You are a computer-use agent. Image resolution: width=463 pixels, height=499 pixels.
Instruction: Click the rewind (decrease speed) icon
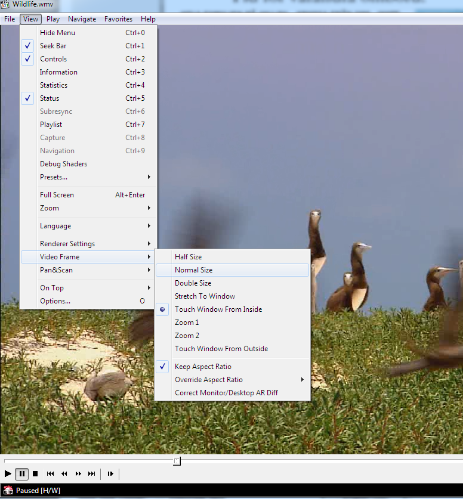pos(64,474)
